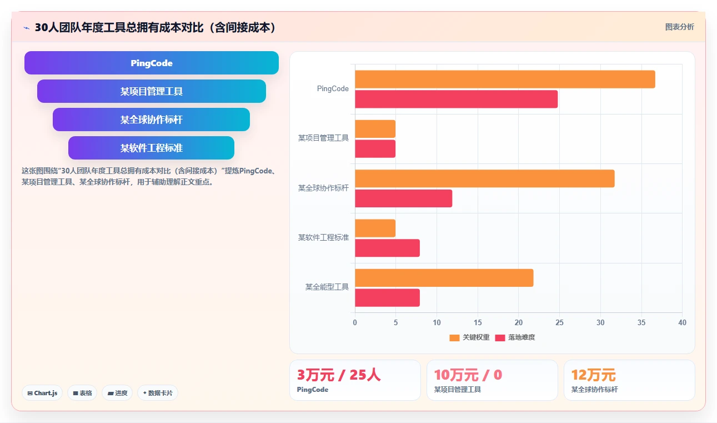Click the 数据卡片 tag
The height and width of the screenshot is (423, 717).
[x=158, y=393]
